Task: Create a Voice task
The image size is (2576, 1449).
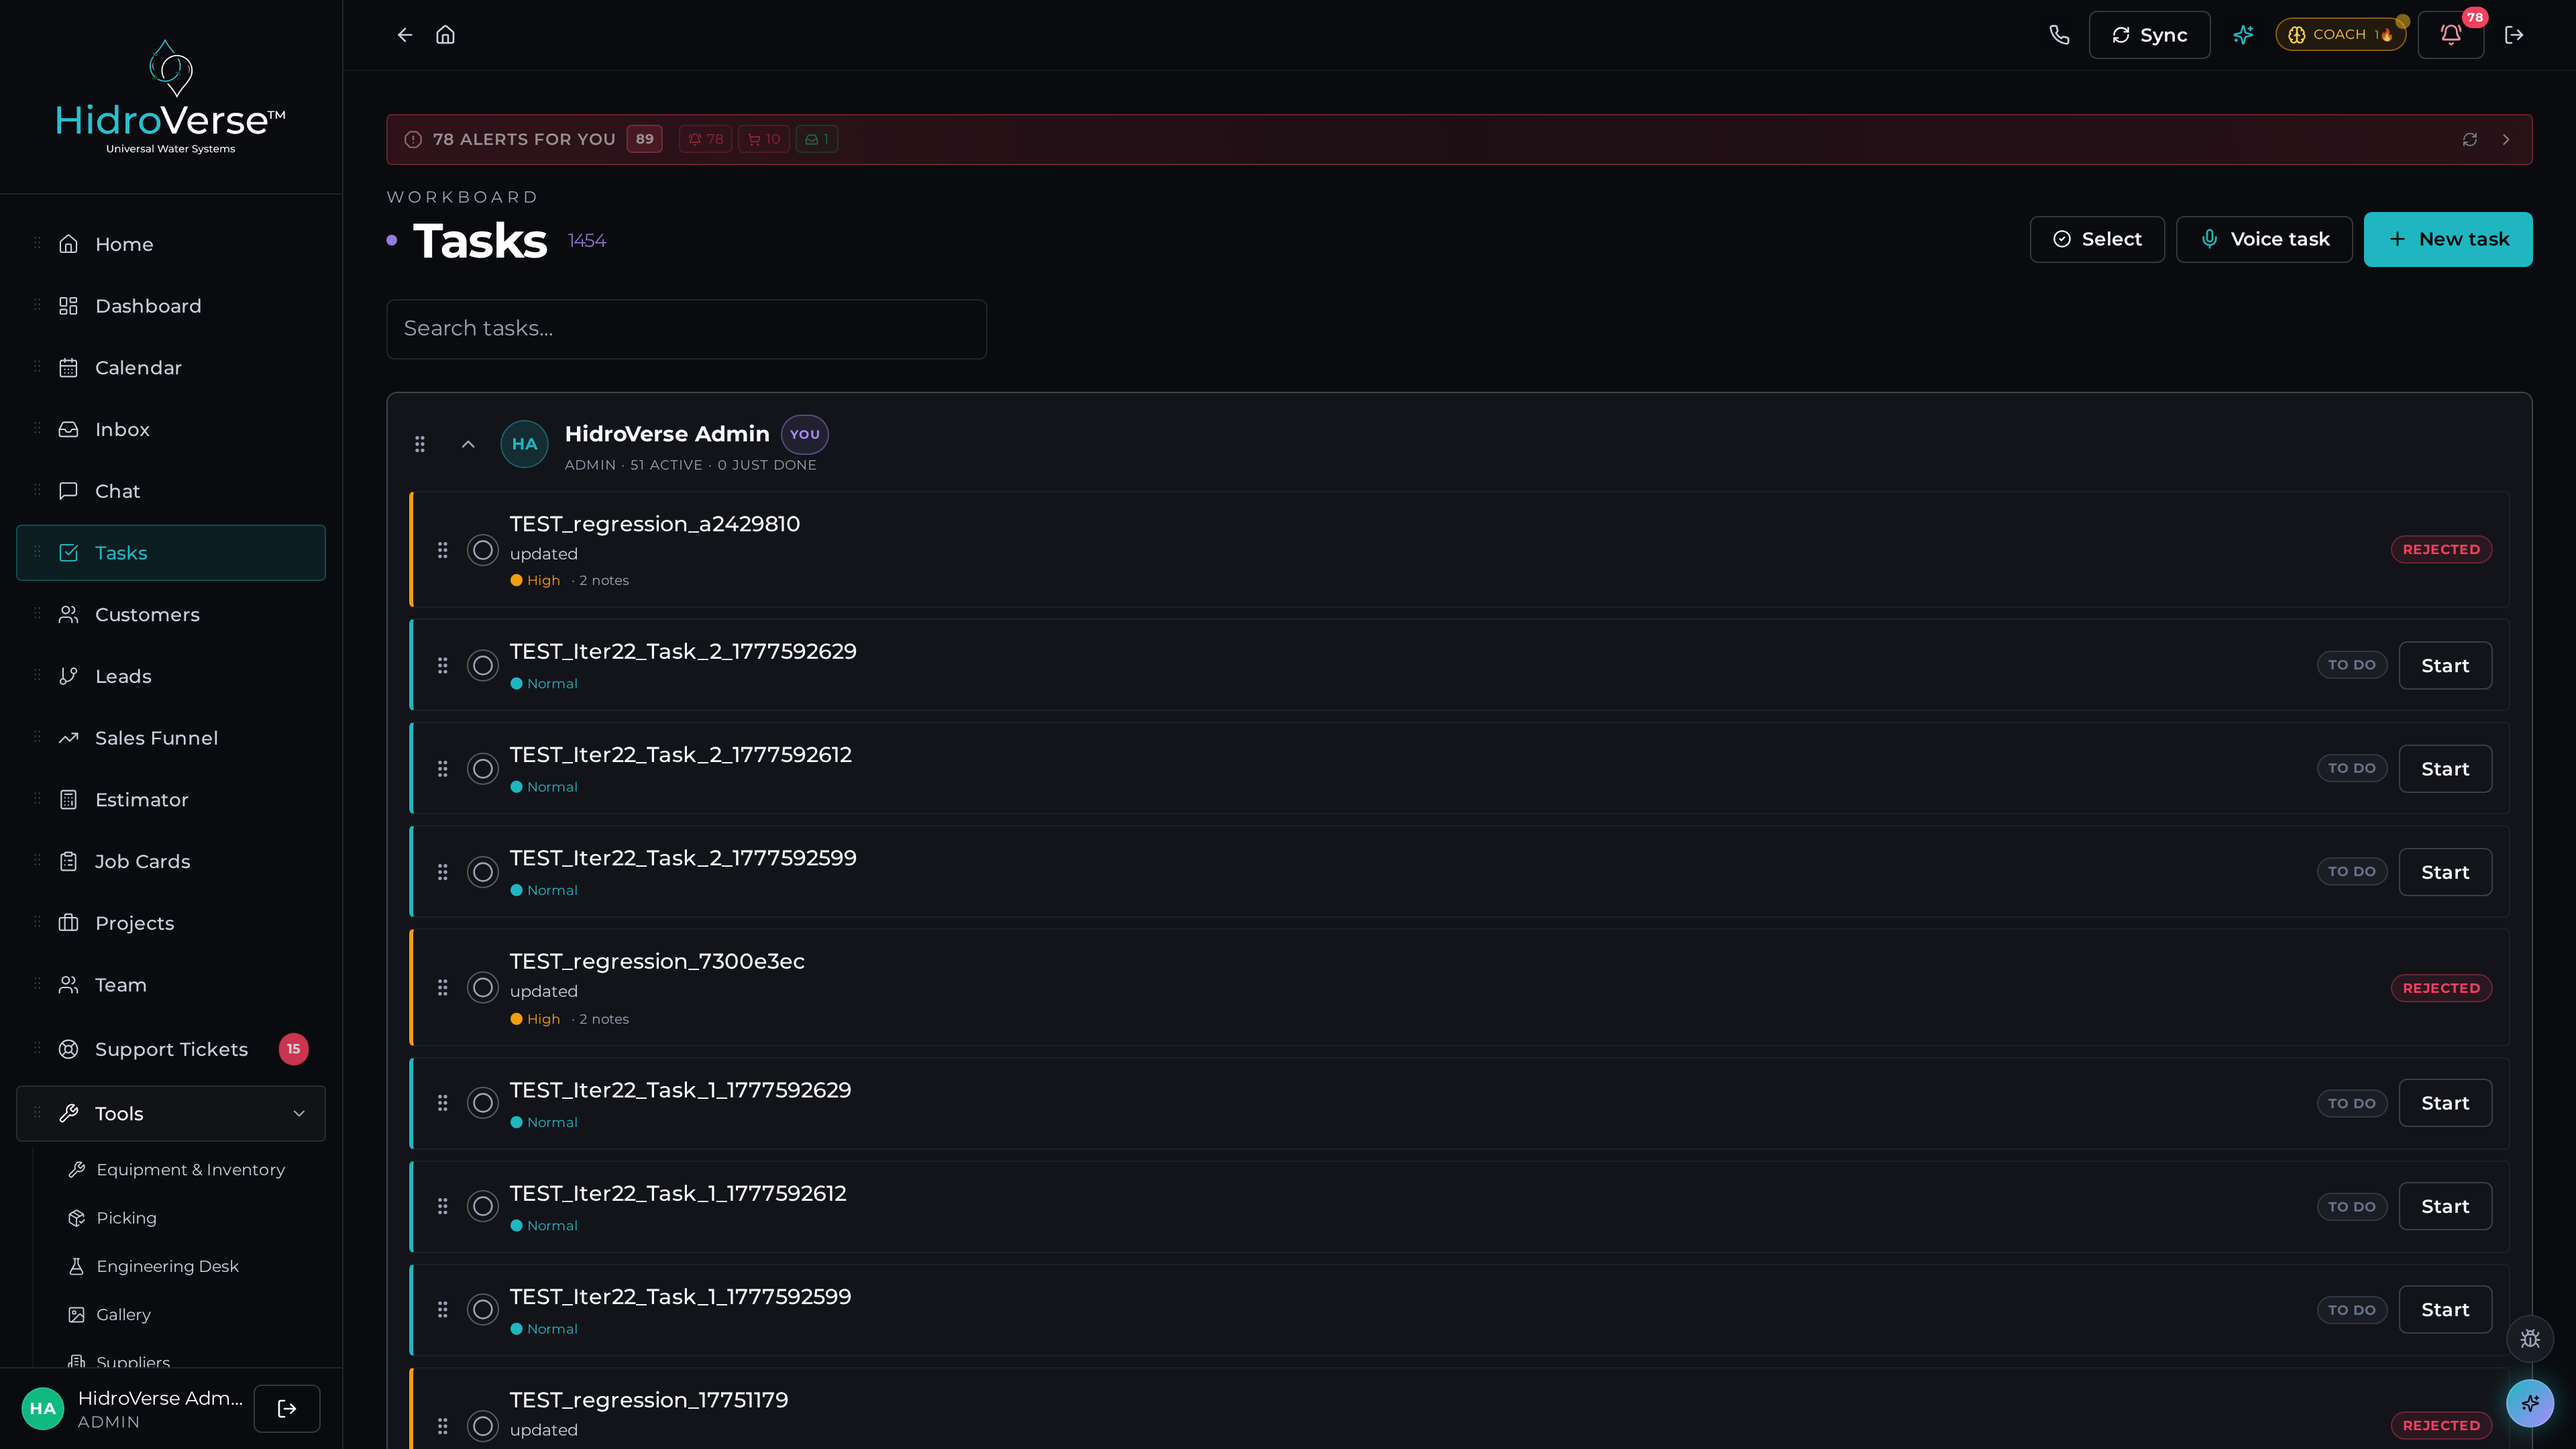Action: (2264, 240)
